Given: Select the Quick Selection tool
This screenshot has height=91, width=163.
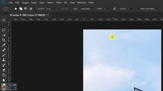Looking at the screenshot, I should (4, 35).
